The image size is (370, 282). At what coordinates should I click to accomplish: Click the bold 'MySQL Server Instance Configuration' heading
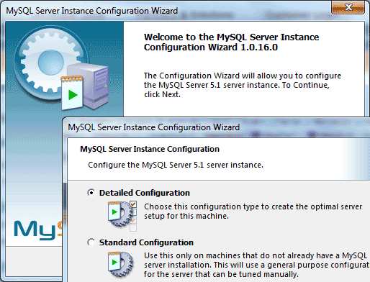(150, 149)
